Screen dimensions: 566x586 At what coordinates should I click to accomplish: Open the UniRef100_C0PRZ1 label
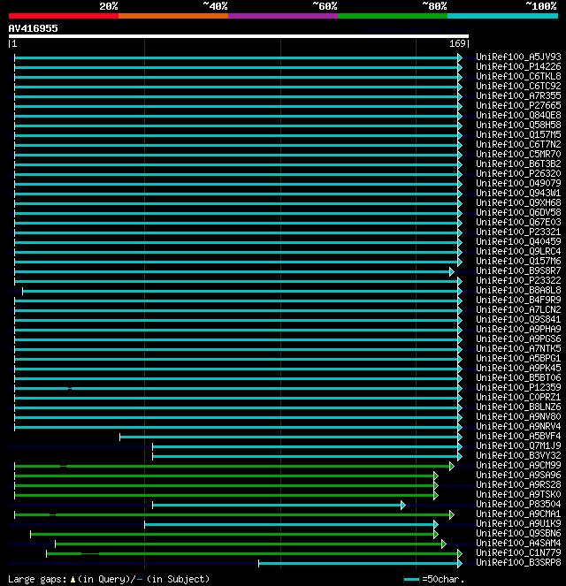tap(518, 397)
